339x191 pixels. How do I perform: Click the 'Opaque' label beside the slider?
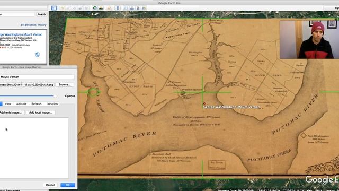click(70, 96)
